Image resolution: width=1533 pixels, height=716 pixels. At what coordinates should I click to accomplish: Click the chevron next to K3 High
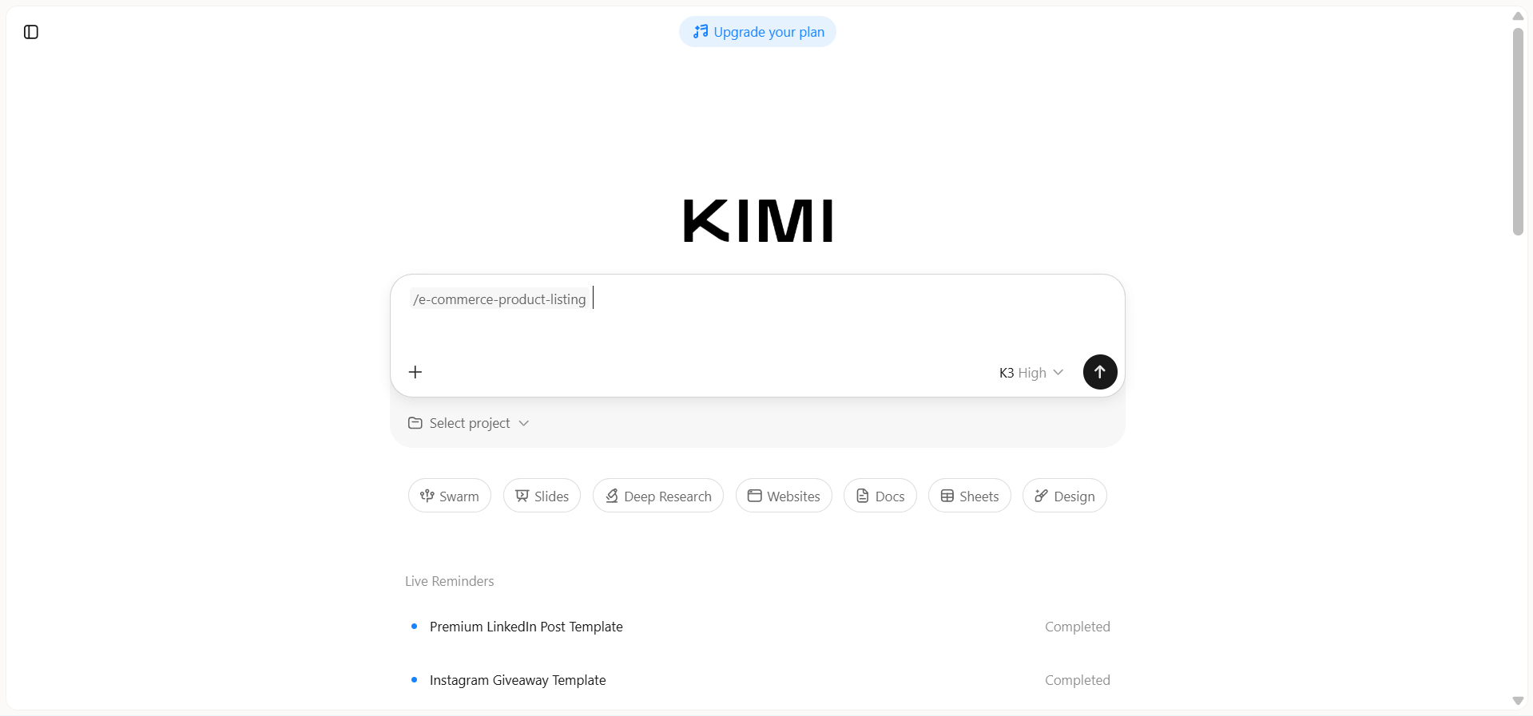click(1058, 373)
